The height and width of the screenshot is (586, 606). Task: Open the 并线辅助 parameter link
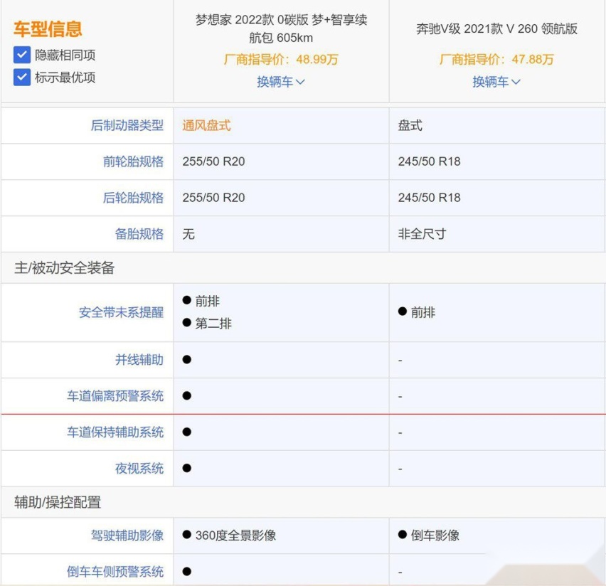(x=139, y=360)
